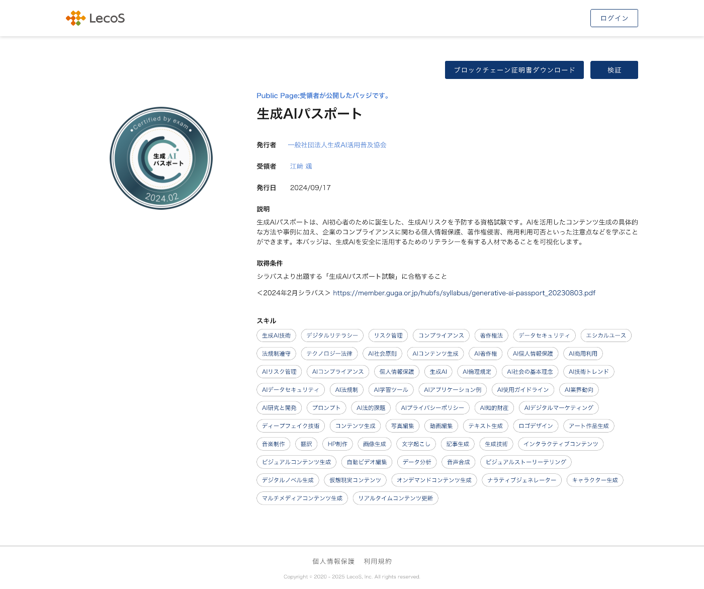The image size is (704, 589).
Task: Select the AI著作権 skill tag
Action: pos(485,354)
